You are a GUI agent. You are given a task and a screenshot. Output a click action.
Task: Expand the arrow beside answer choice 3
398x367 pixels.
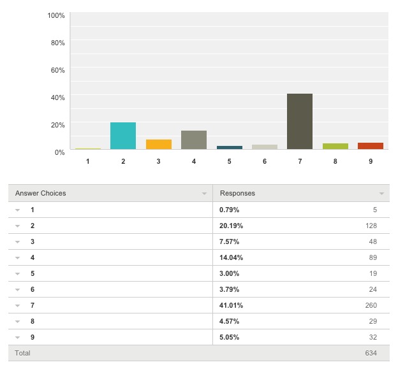click(17, 242)
